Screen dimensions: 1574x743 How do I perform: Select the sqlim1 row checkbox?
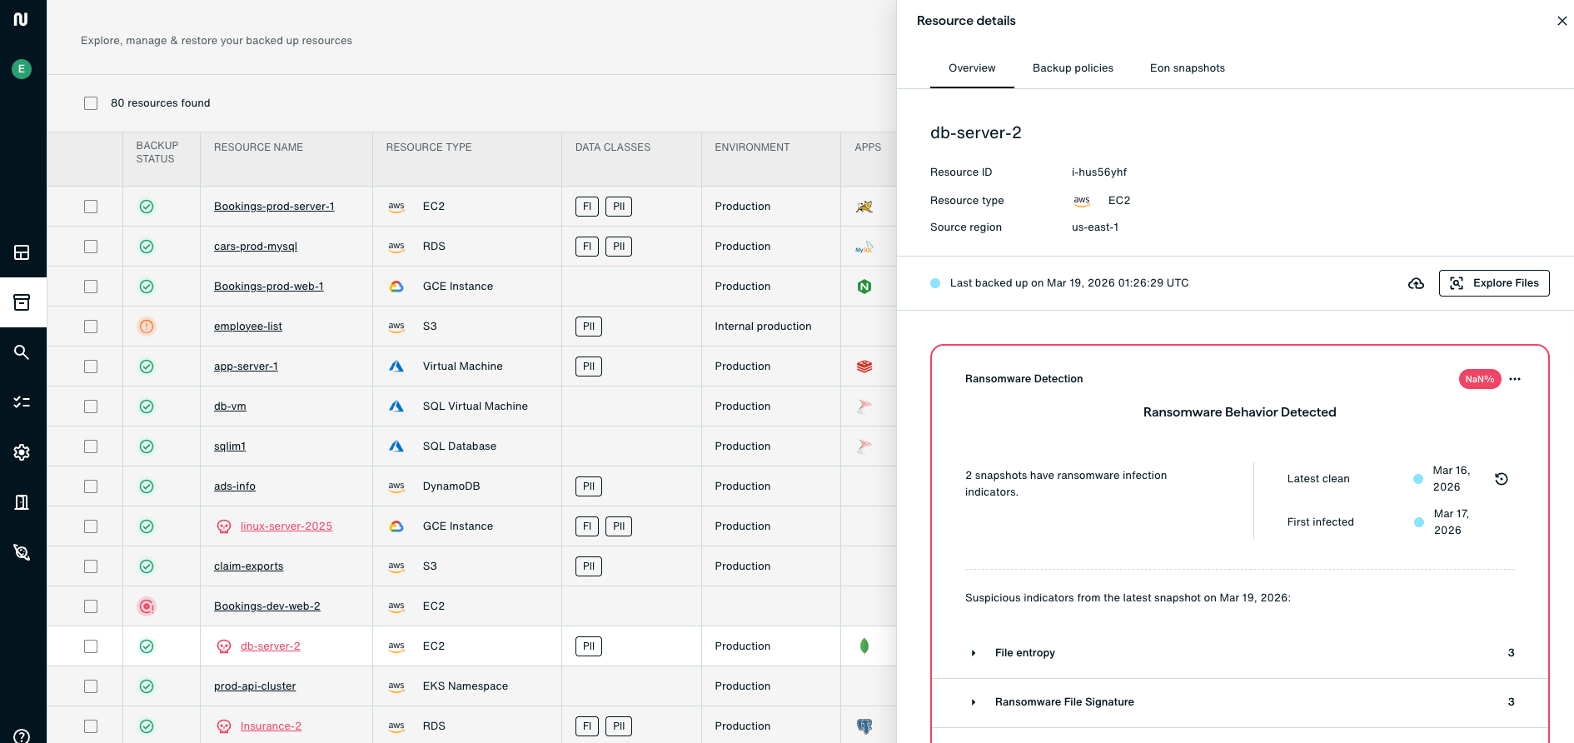click(91, 446)
